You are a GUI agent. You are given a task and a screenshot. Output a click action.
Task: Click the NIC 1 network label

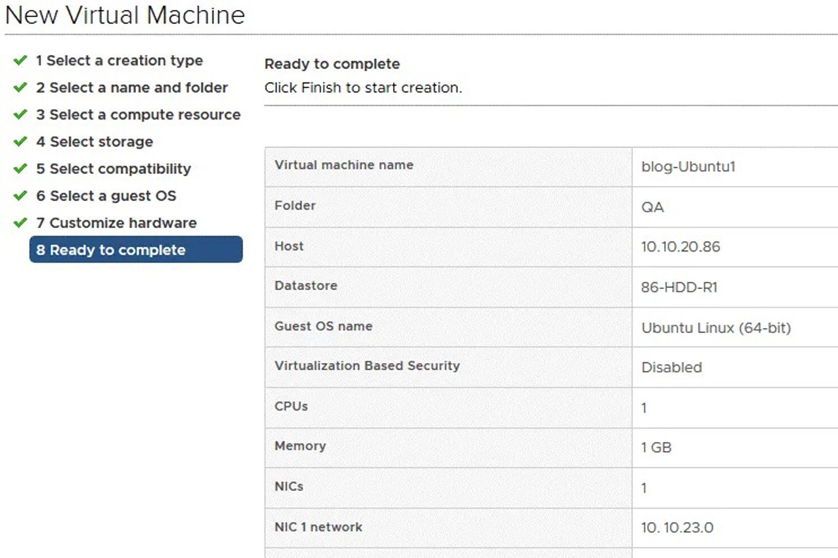(x=318, y=527)
